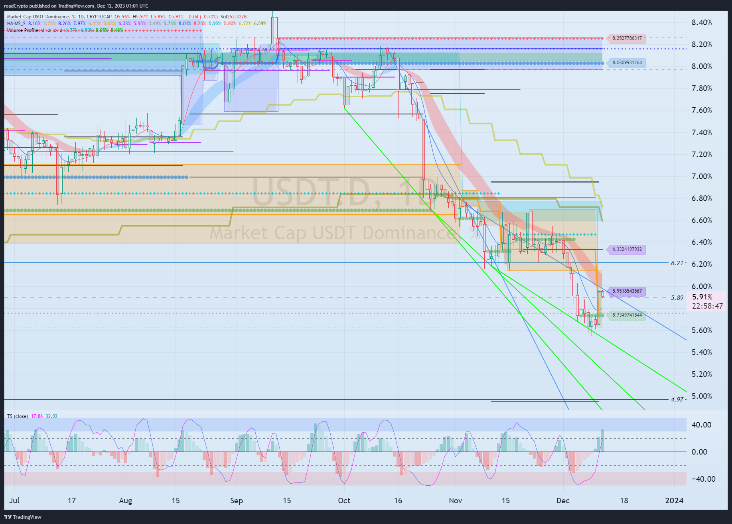Click 8.40% on the price axis
The height and width of the screenshot is (524, 732).
point(702,23)
